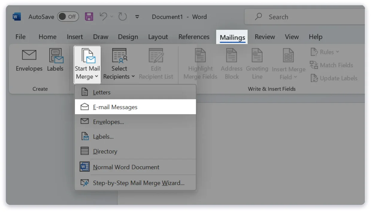Insert an Address Block
The image size is (371, 212).
click(x=231, y=64)
